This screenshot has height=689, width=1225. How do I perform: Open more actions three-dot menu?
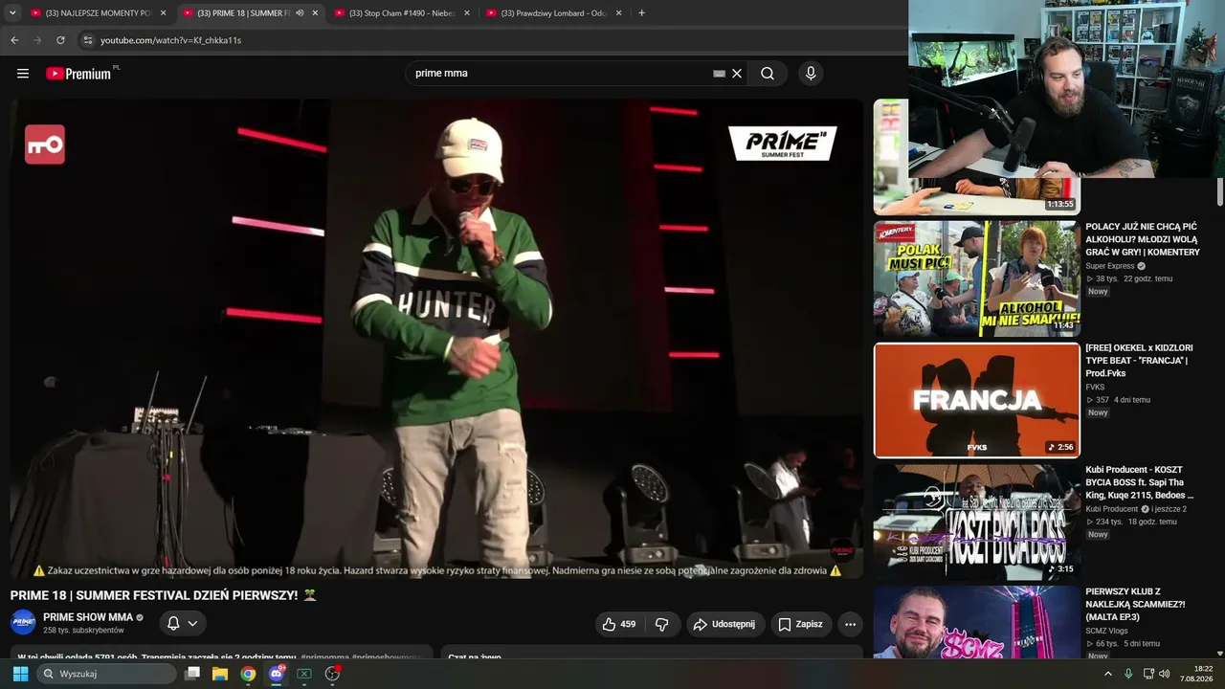(x=850, y=624)
